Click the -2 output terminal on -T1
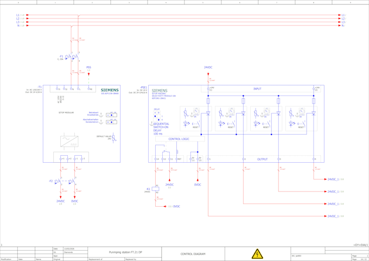The image size is (369, 261). point(81,159)
